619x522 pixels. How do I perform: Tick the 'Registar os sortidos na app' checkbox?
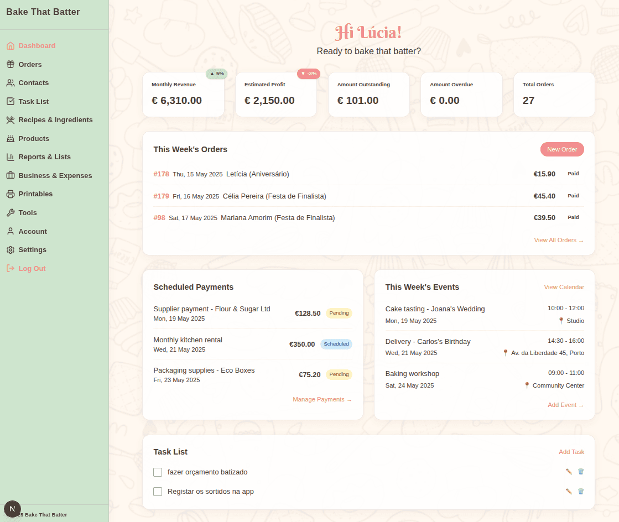click(x=158, y=492)
